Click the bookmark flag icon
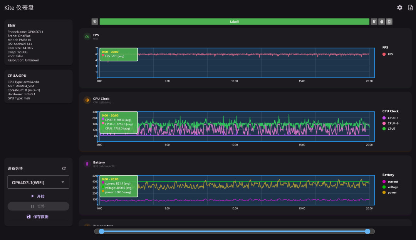The height and width of the screenshot is (240, 416). (374, 22)
